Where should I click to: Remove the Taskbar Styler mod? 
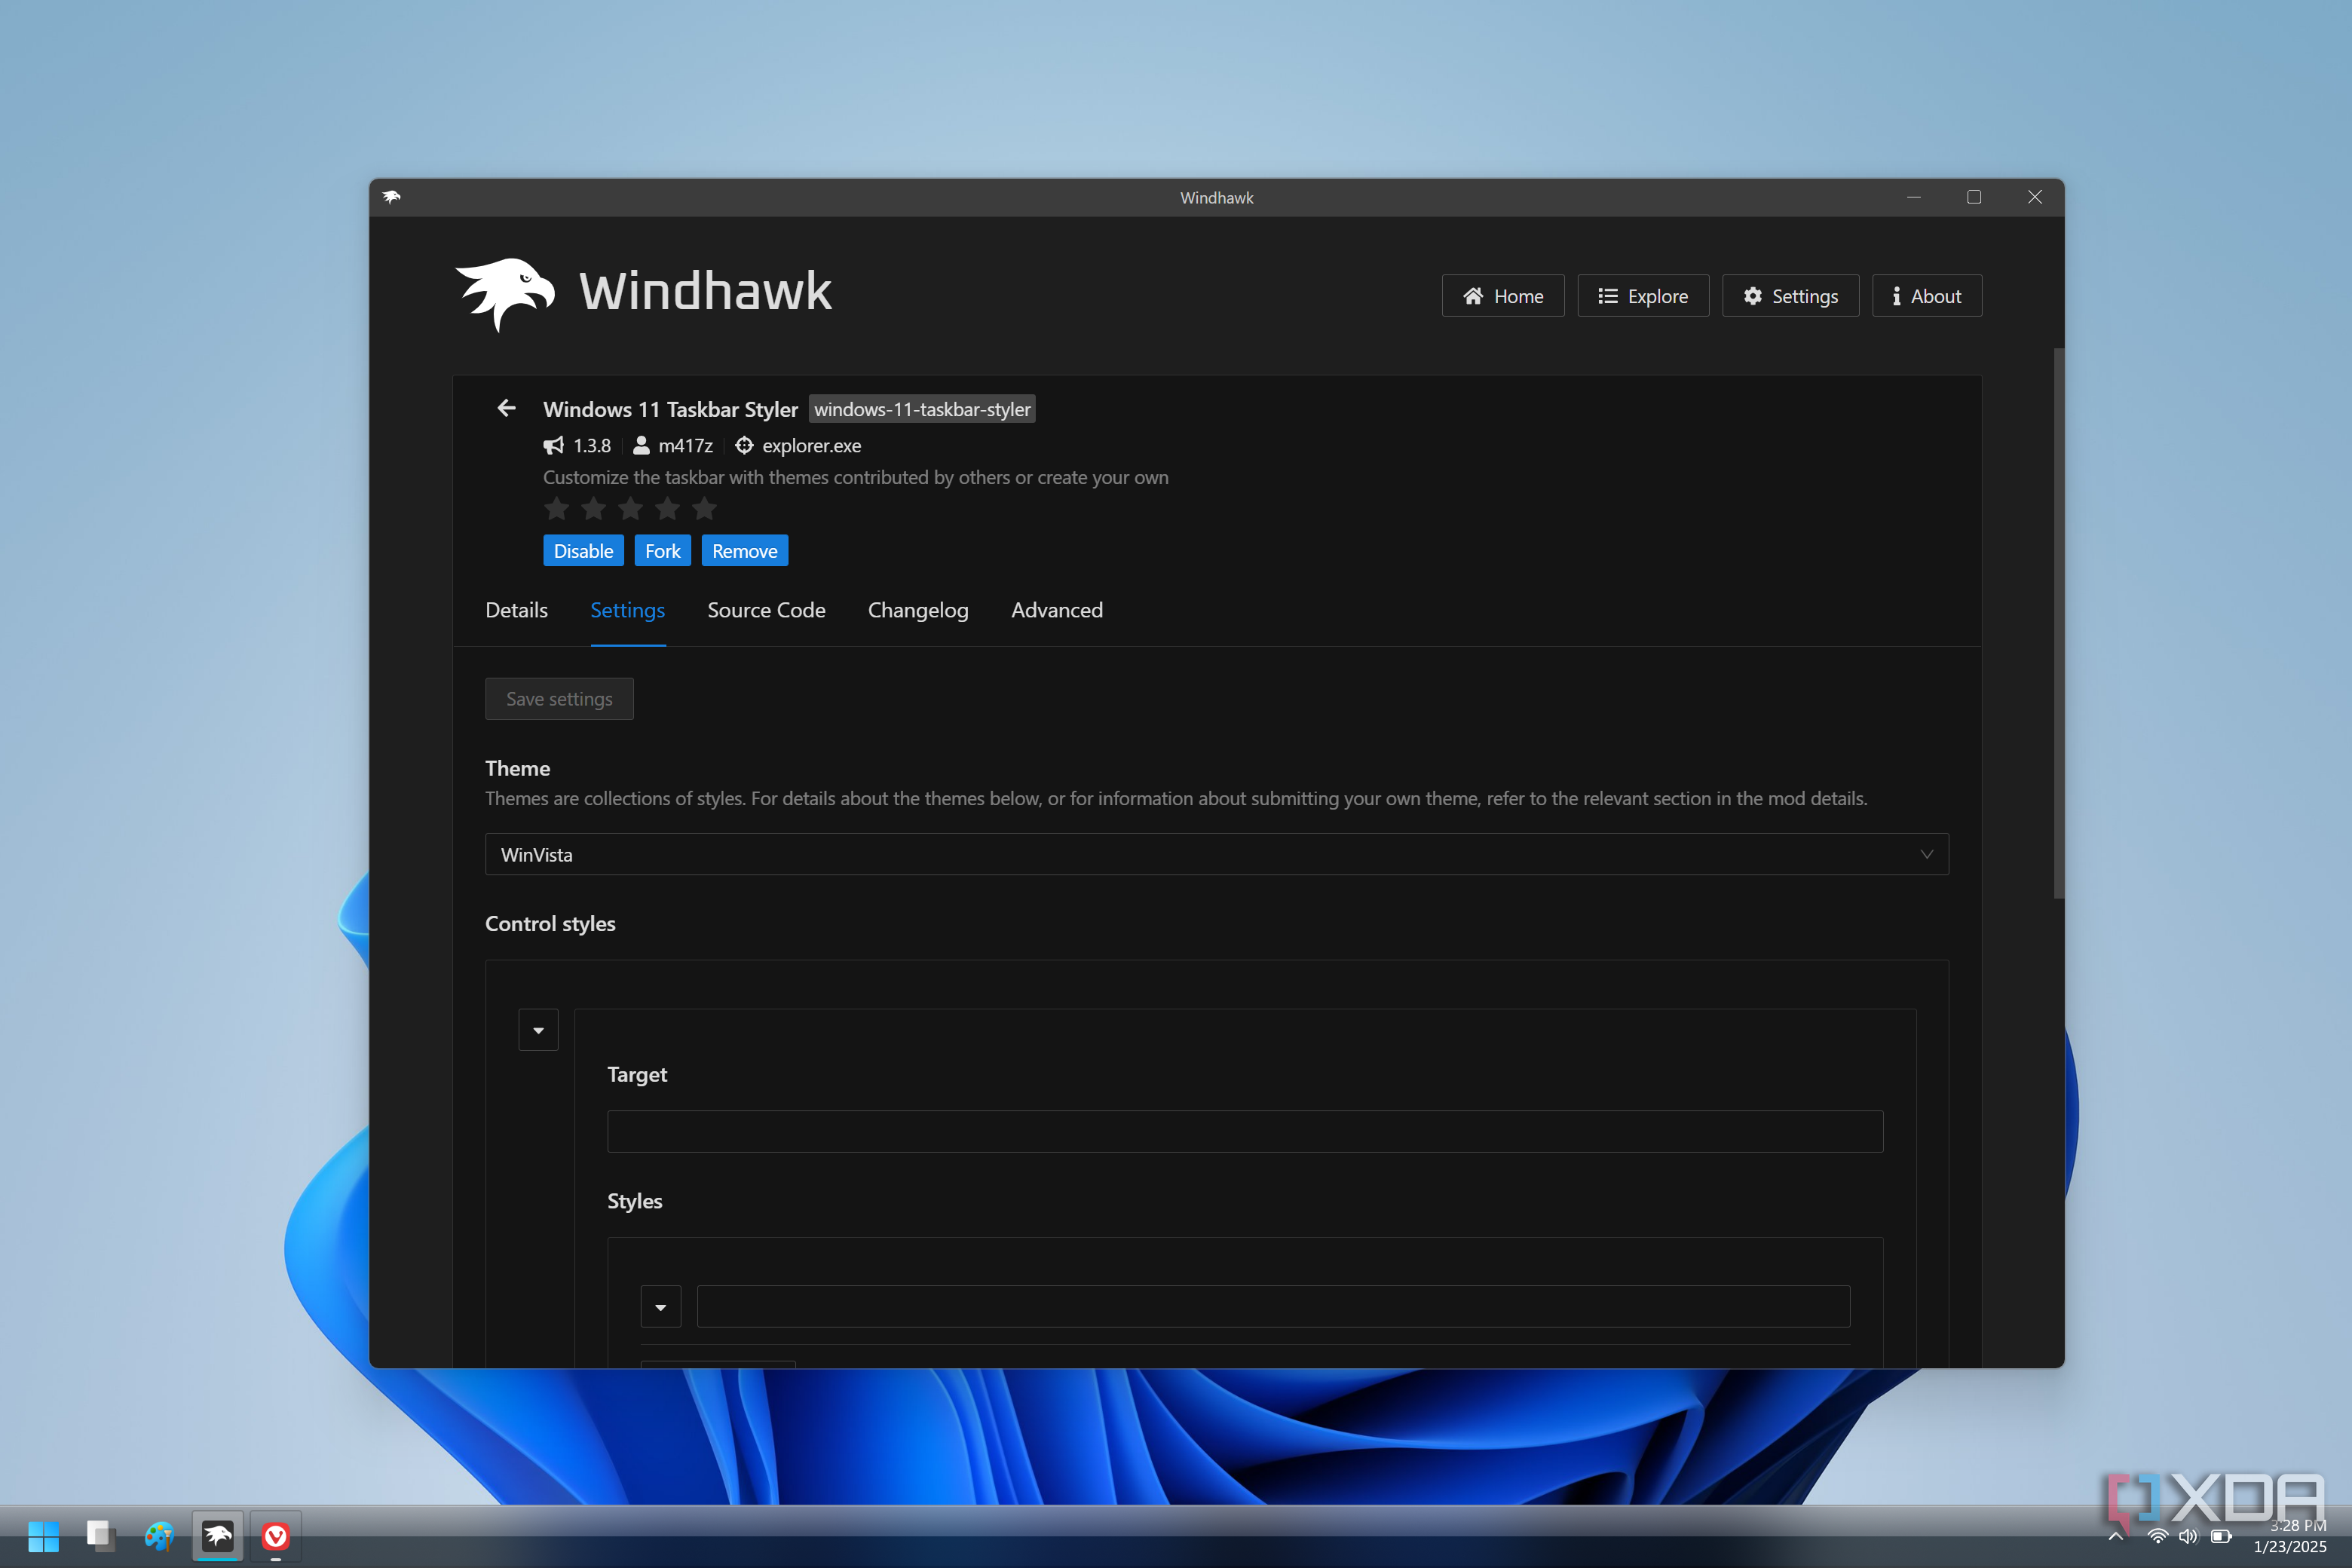point(744,551)
